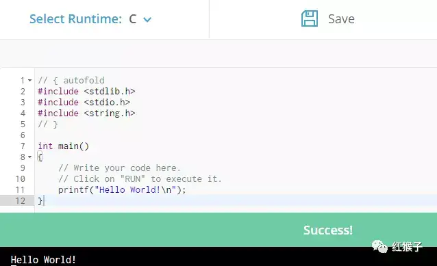The height and width of the screenshot is (266, 437).
Task: Click the Success! status banner
Action: point(218,230)
